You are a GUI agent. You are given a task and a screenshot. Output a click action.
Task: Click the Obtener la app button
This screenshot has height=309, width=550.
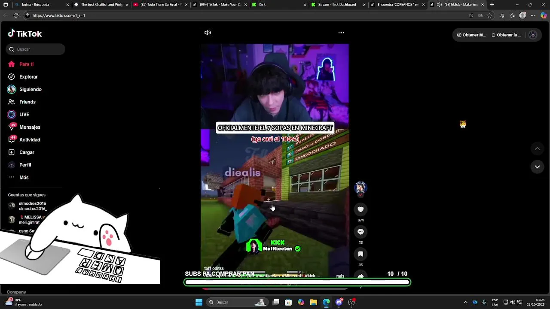pos(506,35)
